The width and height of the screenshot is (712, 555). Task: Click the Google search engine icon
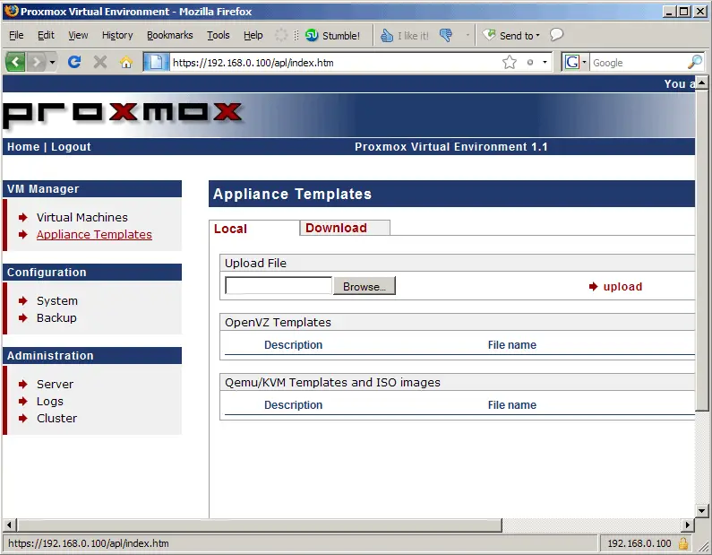[x=571, y=62]
